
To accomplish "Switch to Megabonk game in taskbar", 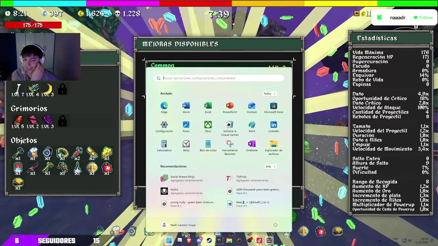I will click(270, 241).
